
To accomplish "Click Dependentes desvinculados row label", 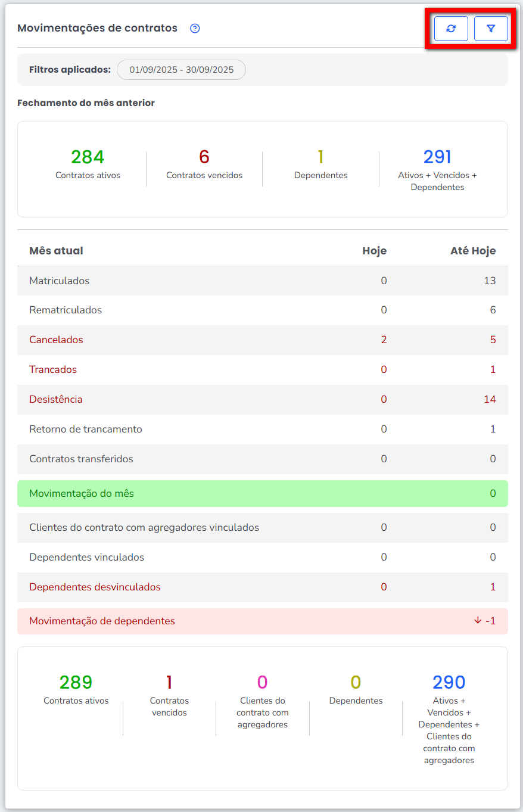I will [x=95, y=587].
